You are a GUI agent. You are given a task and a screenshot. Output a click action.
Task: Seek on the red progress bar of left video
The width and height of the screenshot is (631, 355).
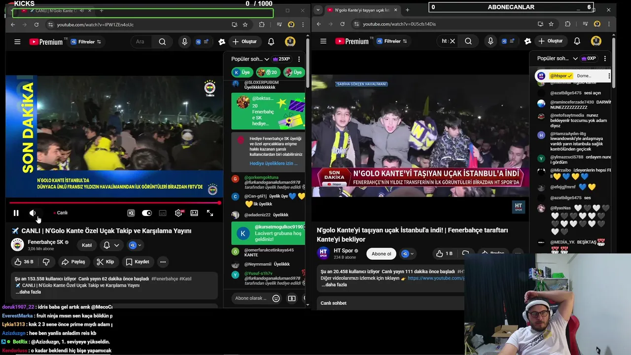click(114, 203)
